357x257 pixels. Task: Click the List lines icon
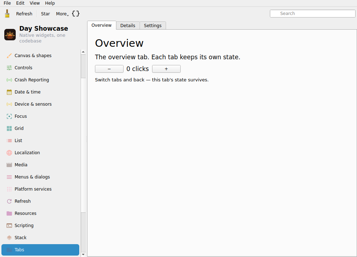tap(9, 140)
